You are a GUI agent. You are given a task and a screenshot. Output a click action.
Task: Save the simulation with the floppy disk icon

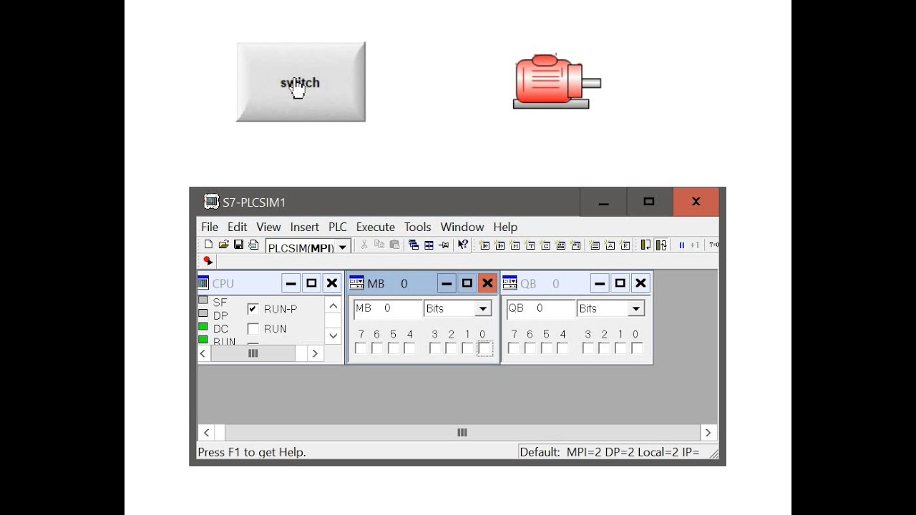tap(238, 245)
